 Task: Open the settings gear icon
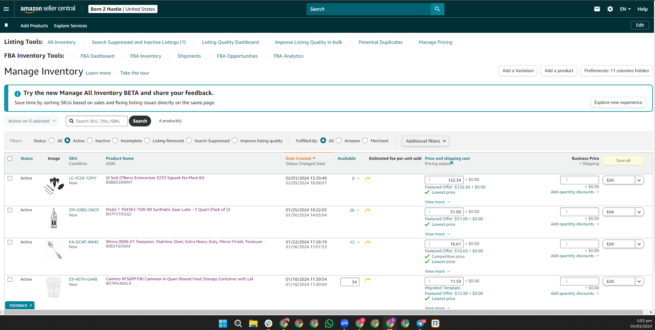coord(610,9)
